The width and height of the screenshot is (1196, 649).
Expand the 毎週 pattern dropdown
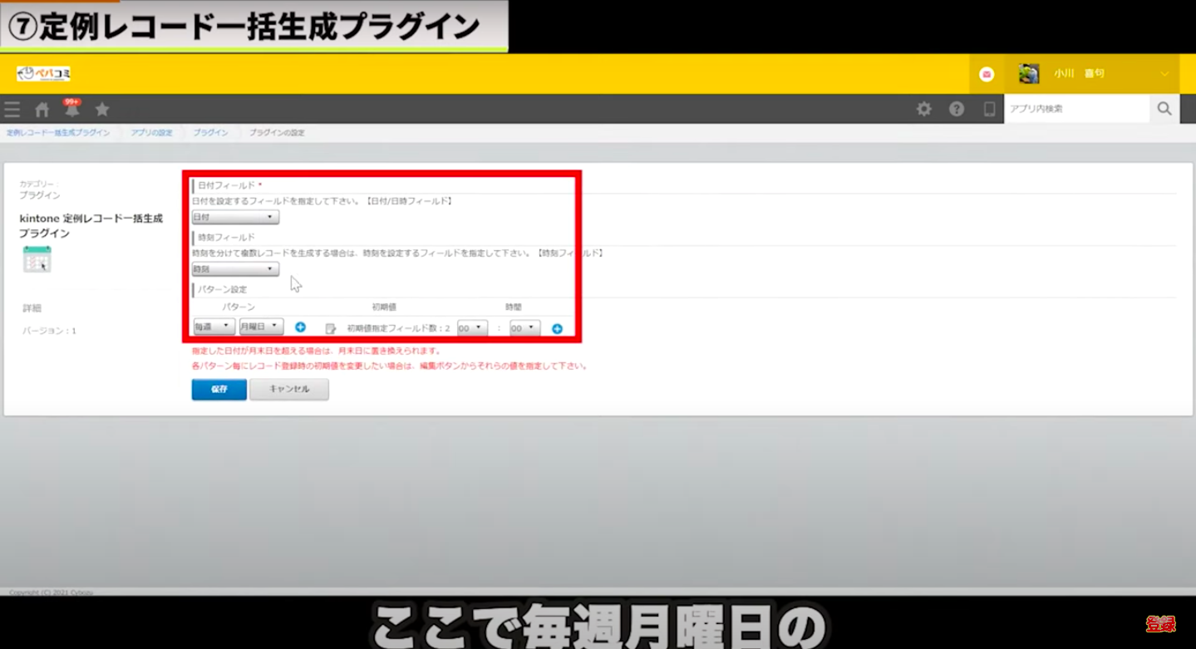click(214, 327)
